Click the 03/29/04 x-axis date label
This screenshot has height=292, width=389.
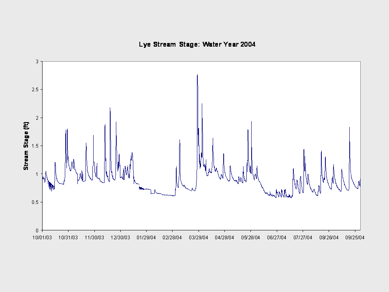pos(199,238)
